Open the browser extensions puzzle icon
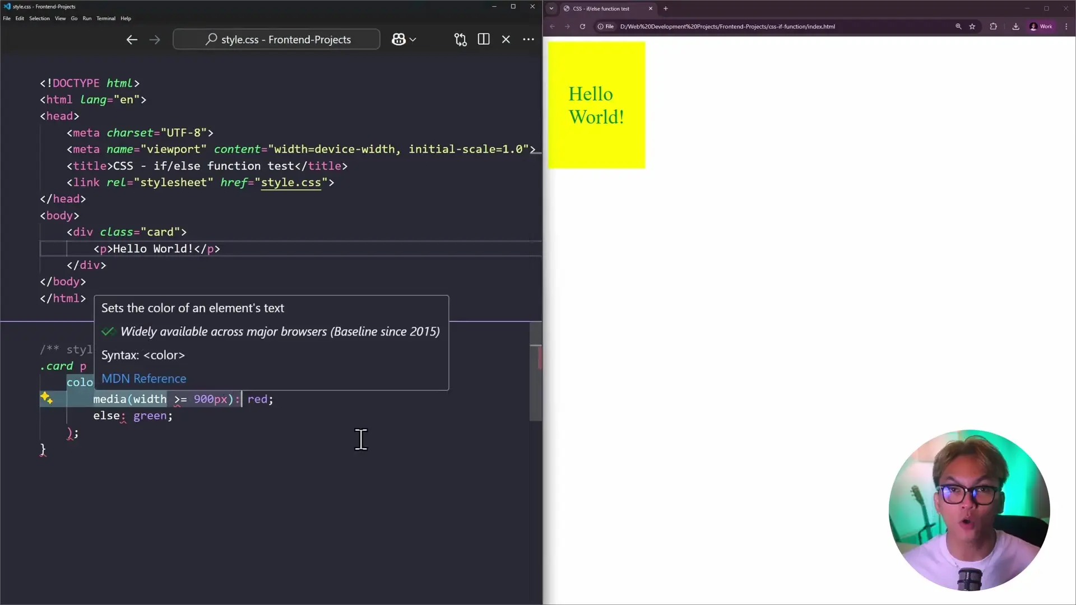This screenshot has width=1076, height=605. click(994, 26)
